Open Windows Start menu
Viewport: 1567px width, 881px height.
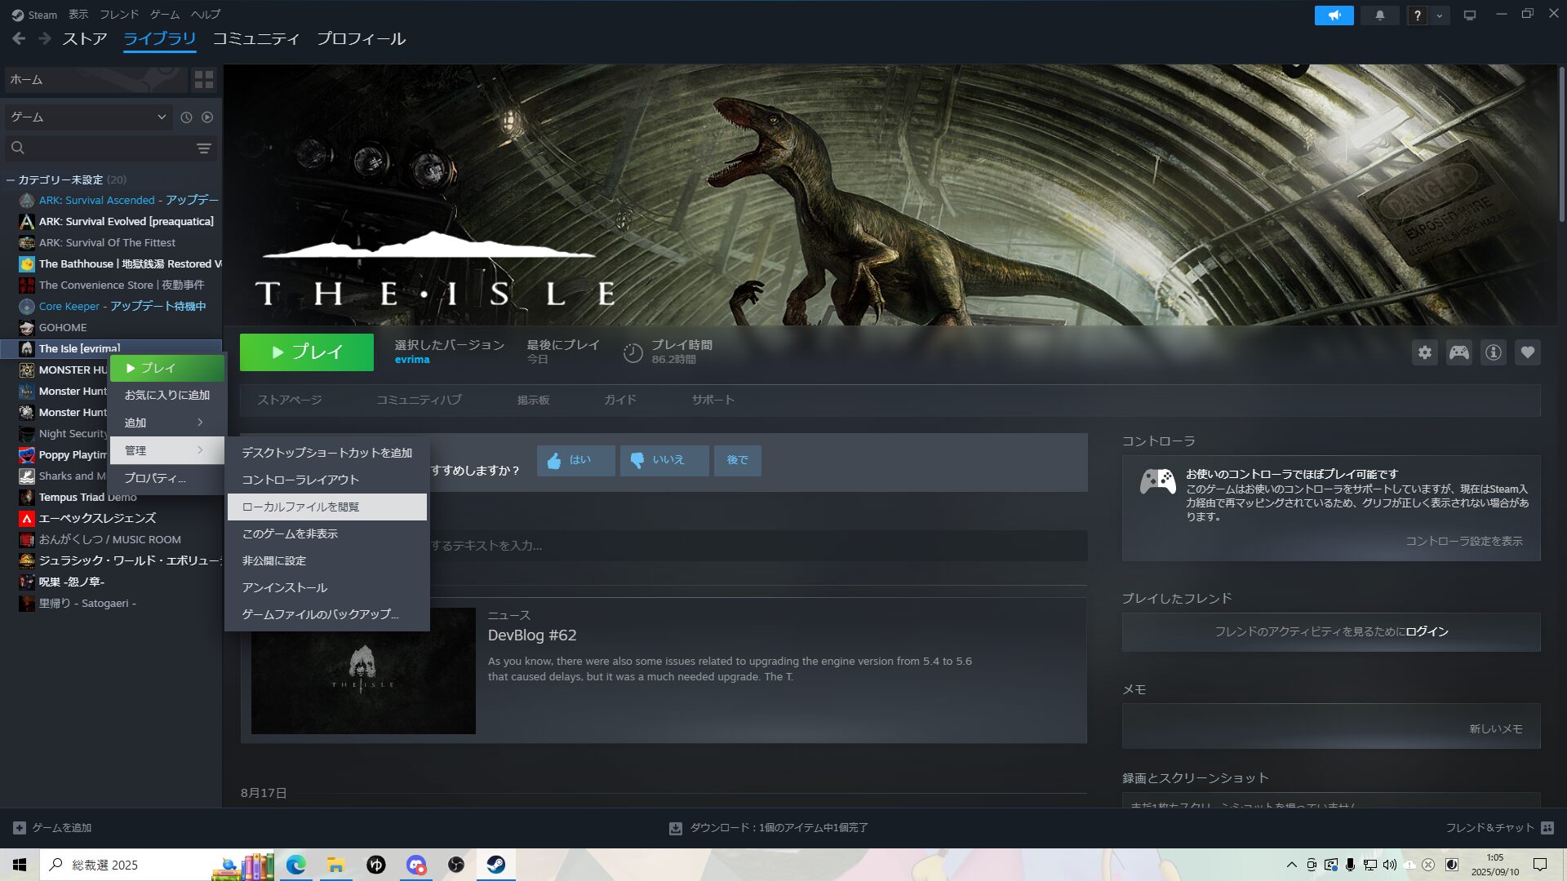point(20,865)
